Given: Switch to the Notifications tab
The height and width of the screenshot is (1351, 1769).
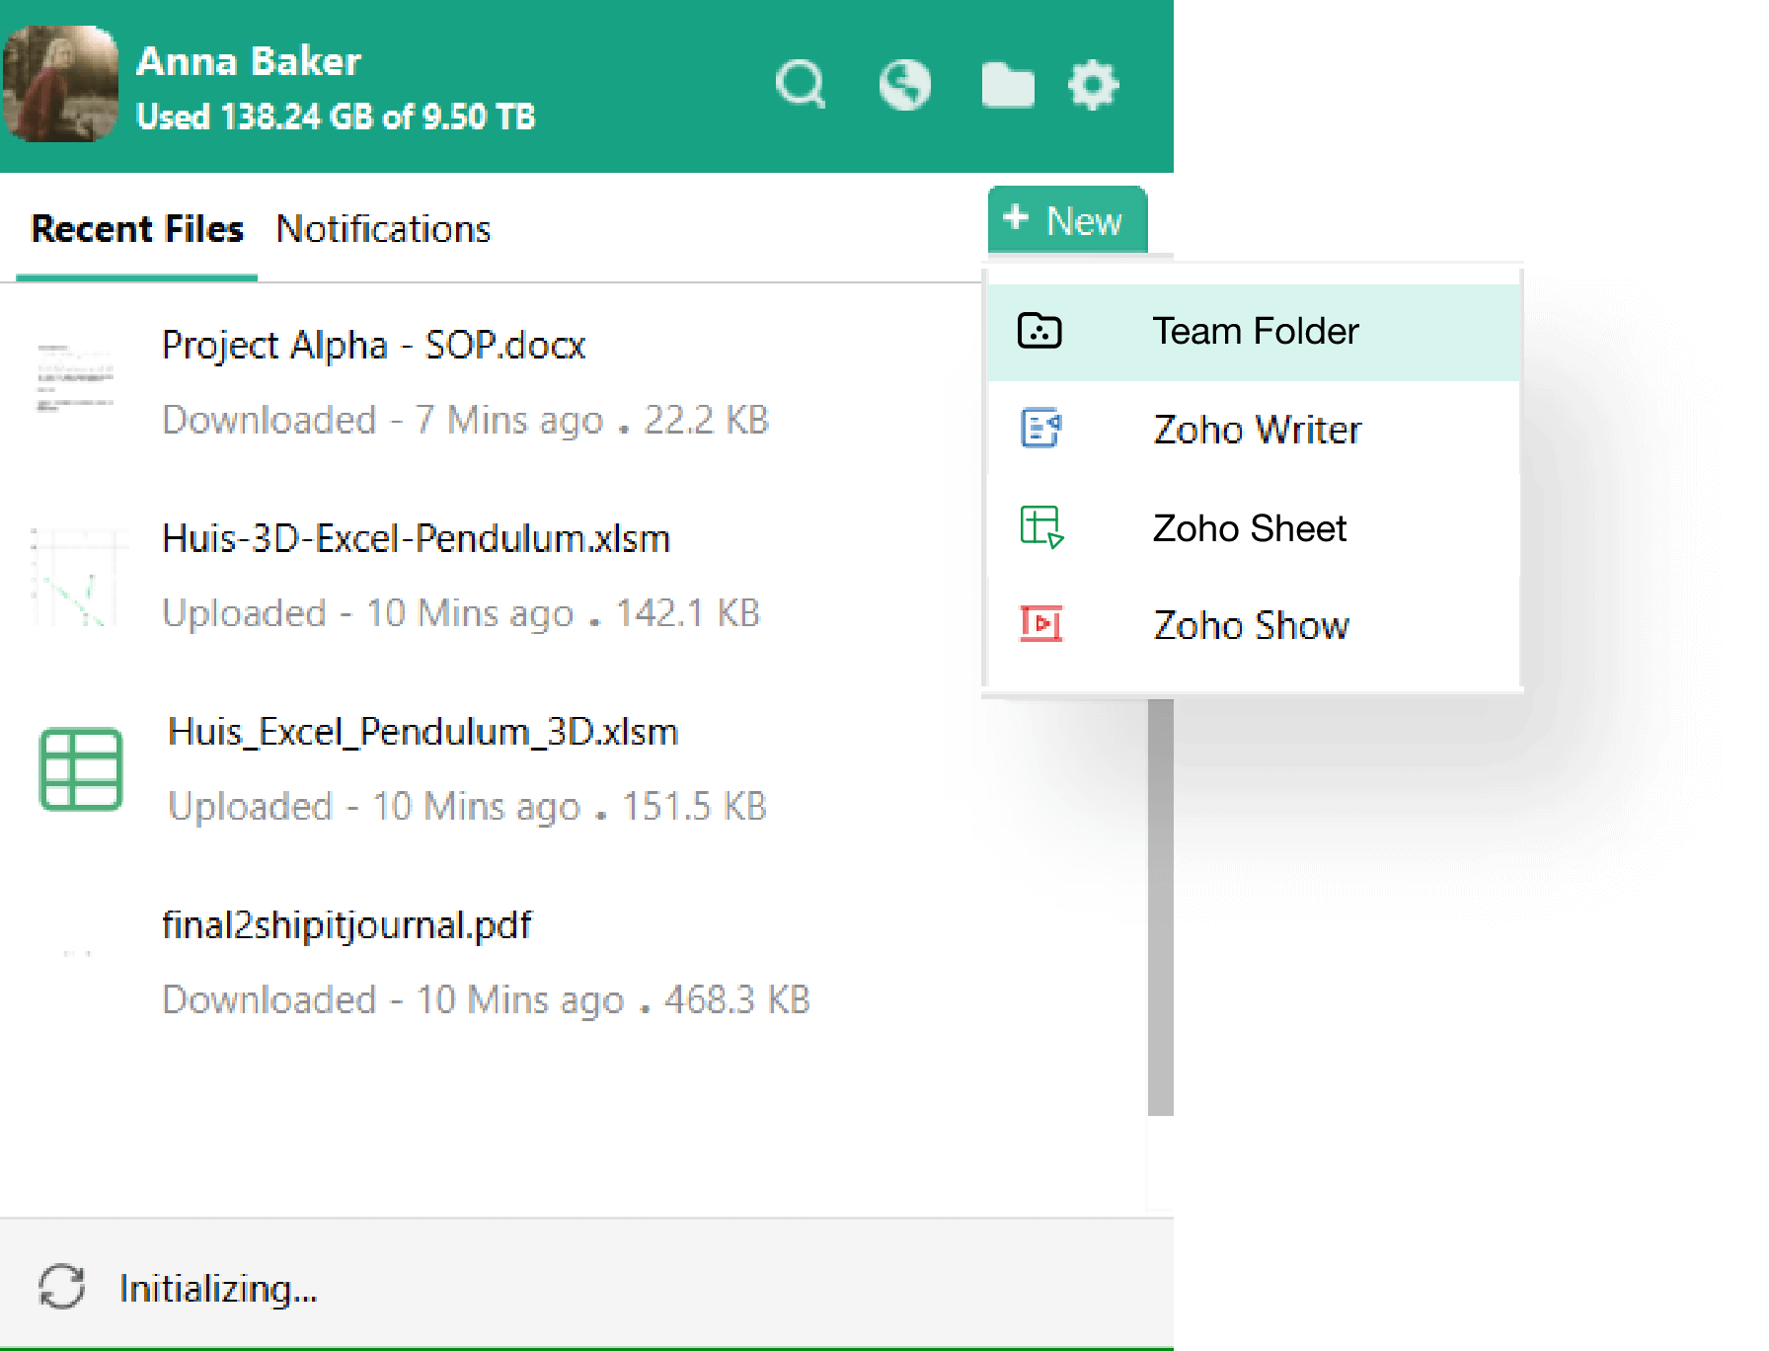Looking at the screenshot, I should tap(383, 229).
